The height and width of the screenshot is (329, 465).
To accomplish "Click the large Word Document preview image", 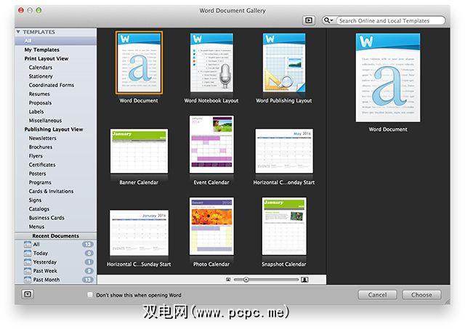I will [x=388, y=78].
